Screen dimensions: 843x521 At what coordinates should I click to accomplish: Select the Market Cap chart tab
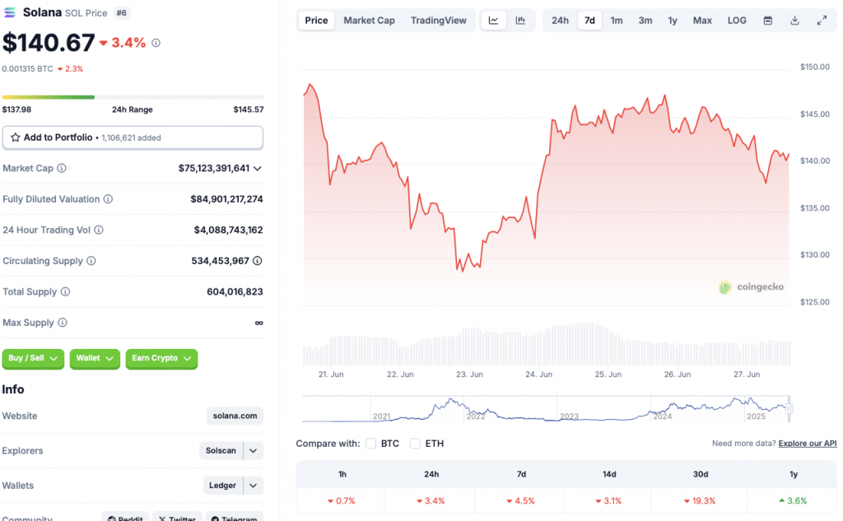(x=369, y=21)
